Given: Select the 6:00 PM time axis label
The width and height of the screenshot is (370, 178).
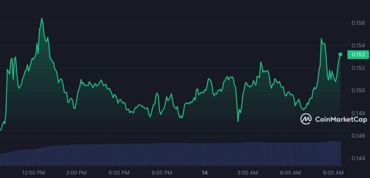Looking at the screenshot, I should (119, 173).
